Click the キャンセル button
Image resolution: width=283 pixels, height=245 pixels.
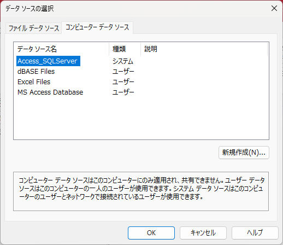[x=203, y=233]
